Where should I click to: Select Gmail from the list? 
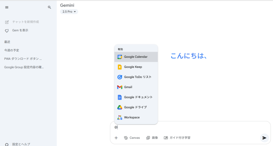click(136, 87)
